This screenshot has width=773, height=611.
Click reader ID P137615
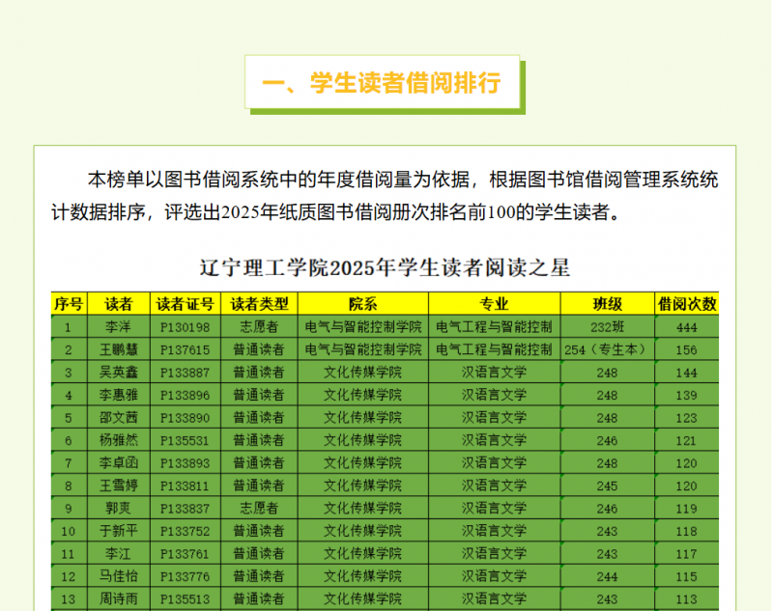pos(186,350)
